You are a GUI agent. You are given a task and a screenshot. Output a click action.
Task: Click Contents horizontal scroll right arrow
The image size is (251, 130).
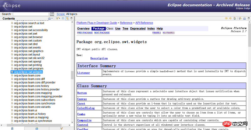click(69, 125)
